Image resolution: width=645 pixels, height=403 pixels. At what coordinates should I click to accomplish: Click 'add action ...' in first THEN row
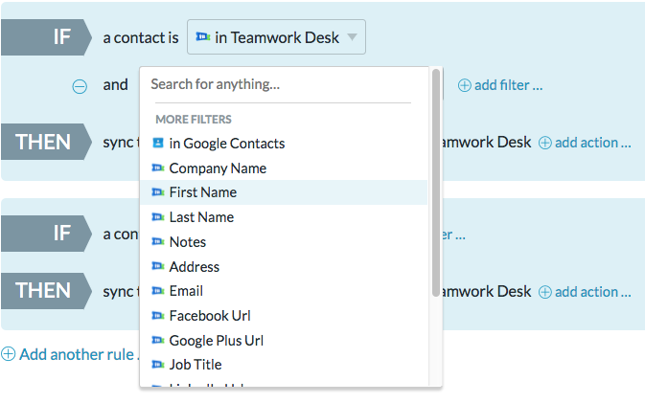pos(585,143)
